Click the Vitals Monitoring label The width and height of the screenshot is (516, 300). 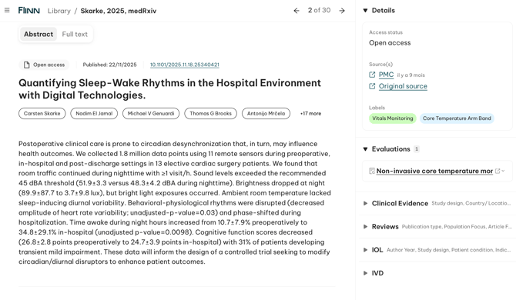click(393, 118)
